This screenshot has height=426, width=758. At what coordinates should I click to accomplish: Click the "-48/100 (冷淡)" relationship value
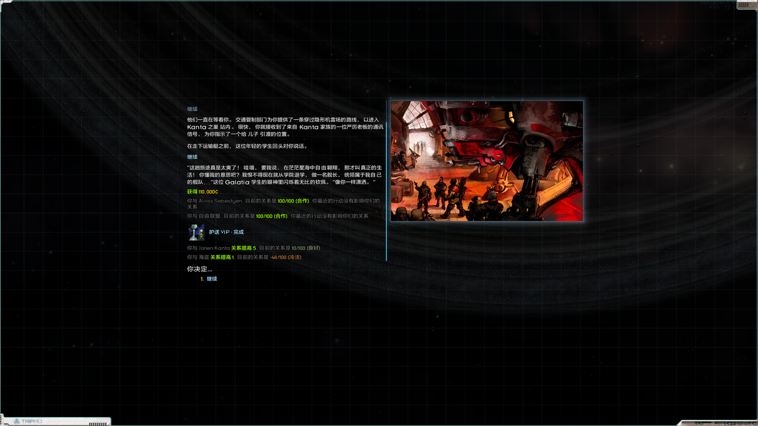(x=286, y=257)
